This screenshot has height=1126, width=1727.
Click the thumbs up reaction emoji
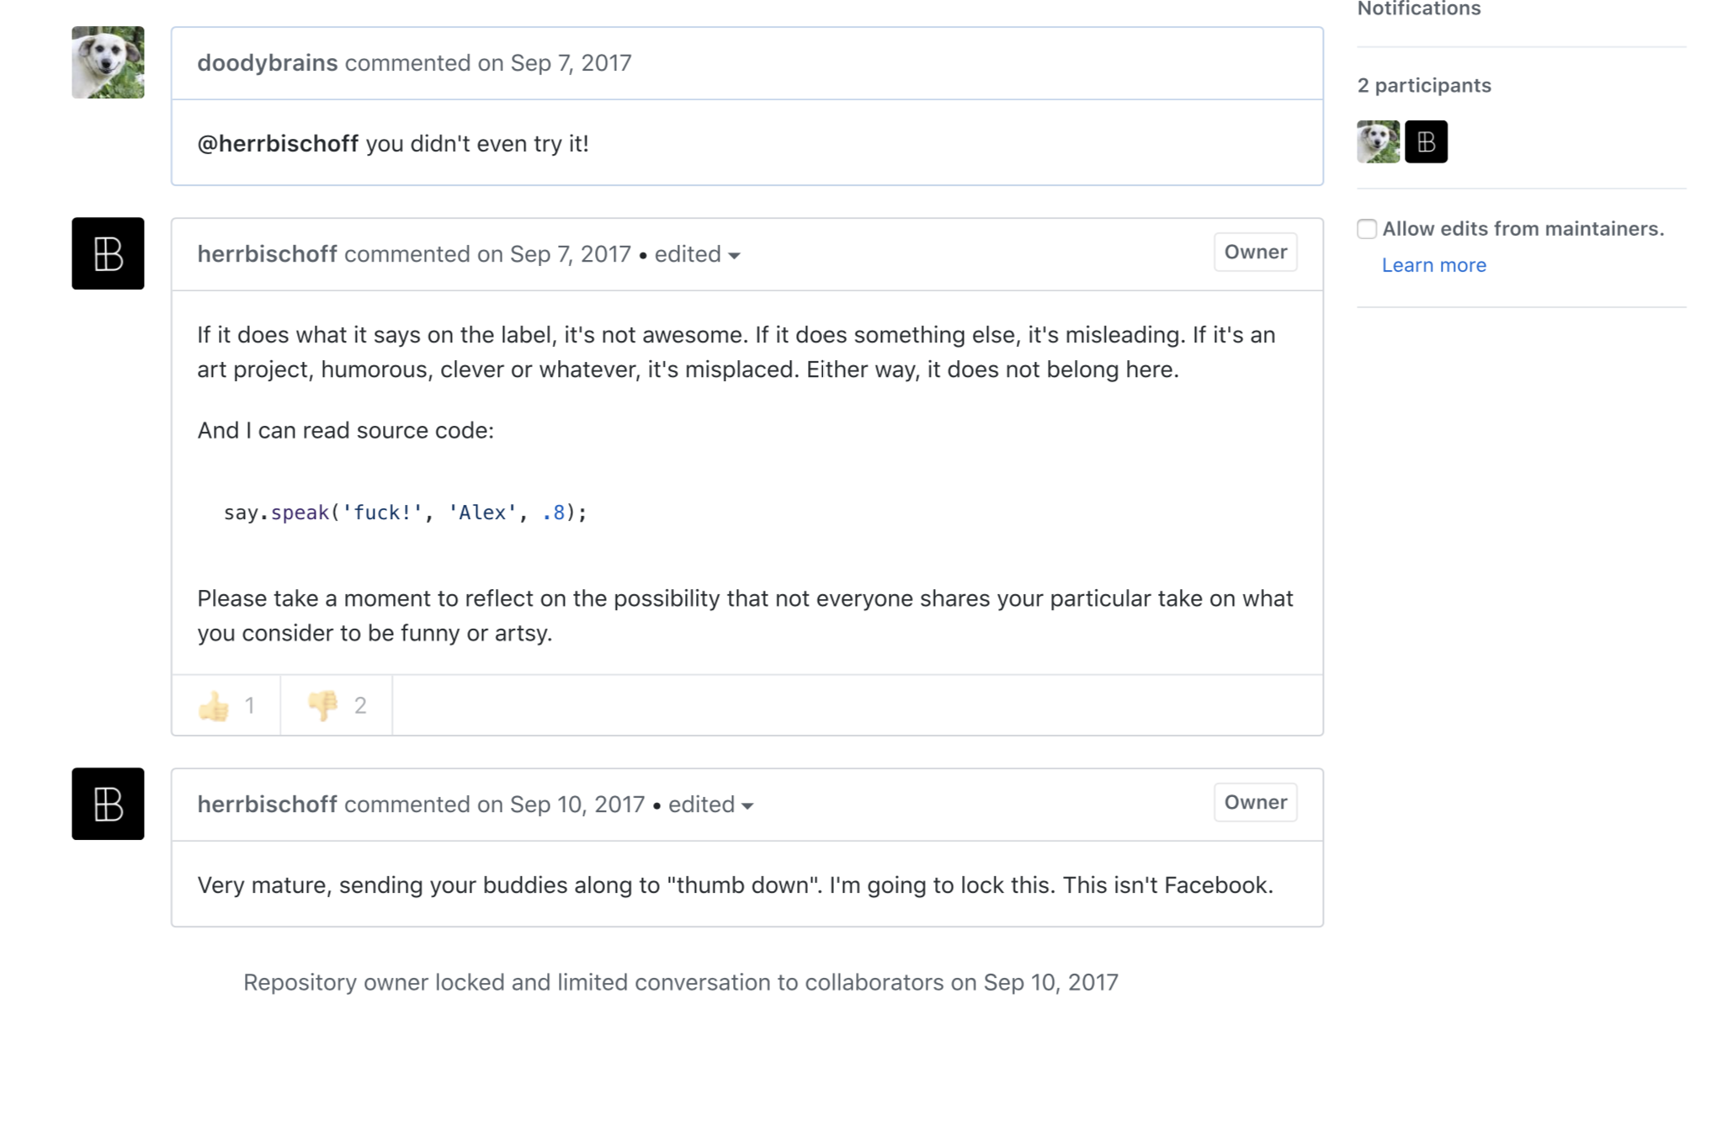coord(214,705)
